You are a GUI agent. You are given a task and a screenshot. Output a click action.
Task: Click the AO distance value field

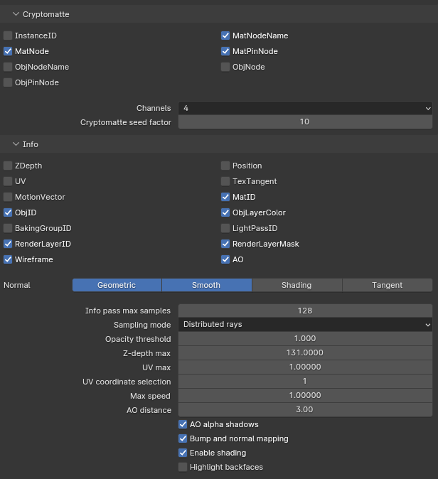pos(305,410)
